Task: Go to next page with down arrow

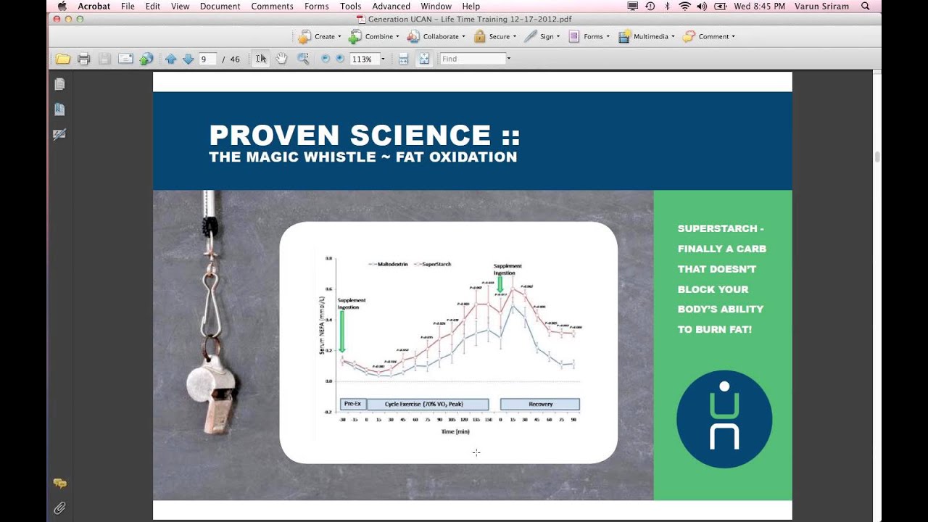Action: [188, 59]
